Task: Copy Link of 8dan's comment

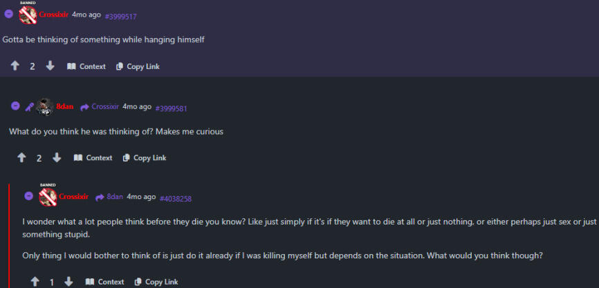Action: click(145, 157)
